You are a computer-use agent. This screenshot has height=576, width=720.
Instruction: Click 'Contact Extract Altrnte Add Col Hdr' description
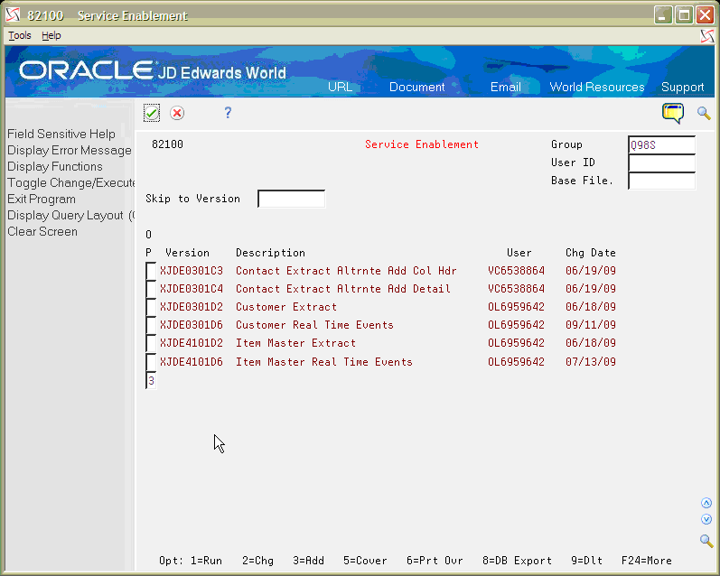[x=346, y=271]
